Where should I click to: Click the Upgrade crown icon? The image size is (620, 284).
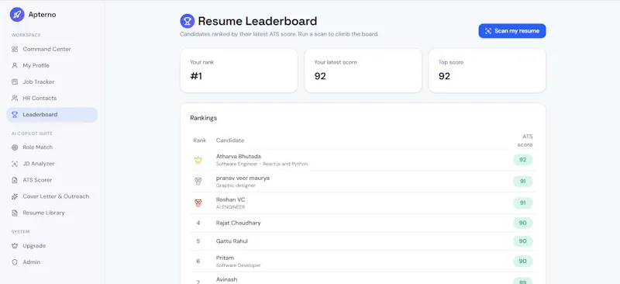[x=15, y=245]
